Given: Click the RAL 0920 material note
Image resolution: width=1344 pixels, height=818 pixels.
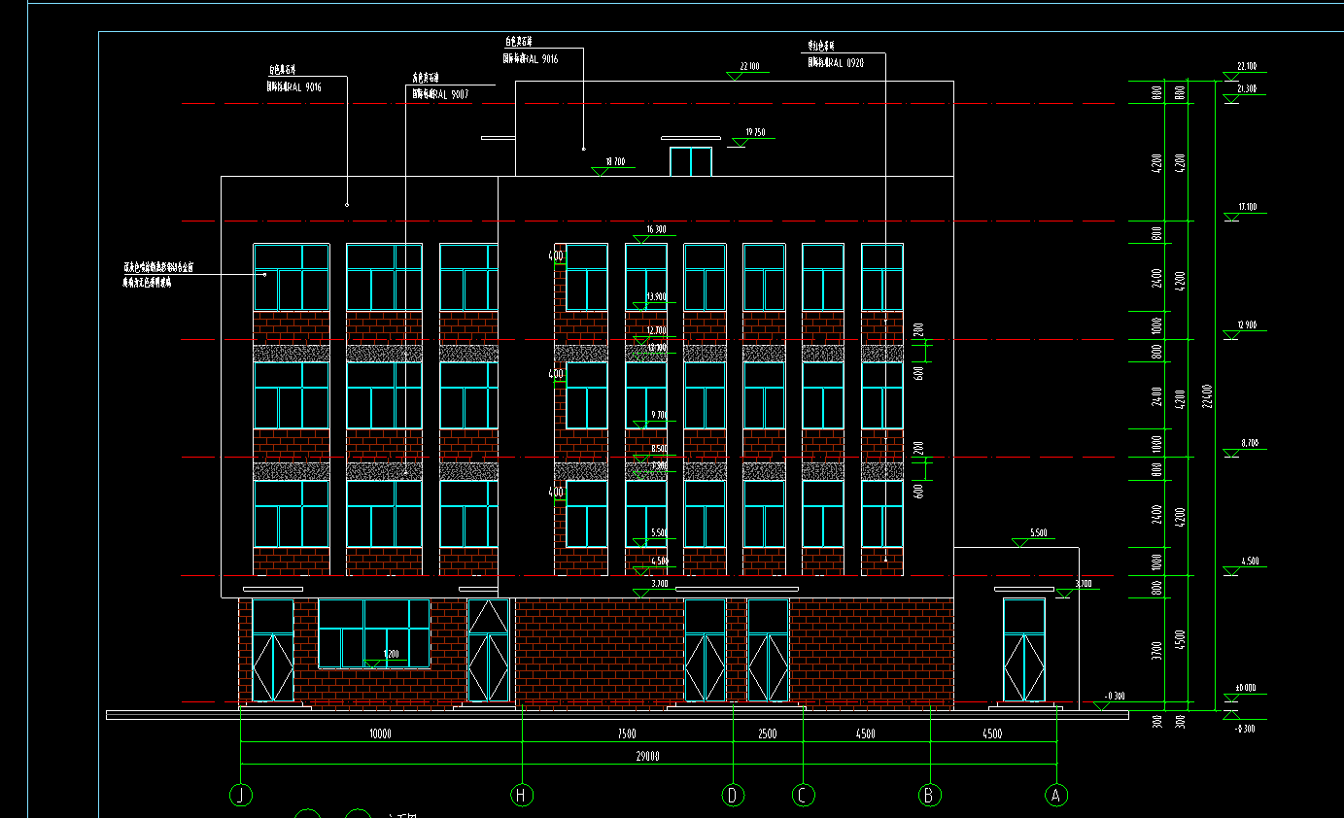Looking at the screenshot, I should [x=835, y=62].
